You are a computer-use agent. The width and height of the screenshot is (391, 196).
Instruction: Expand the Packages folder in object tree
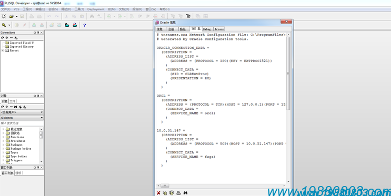click(x=4, y=145)
